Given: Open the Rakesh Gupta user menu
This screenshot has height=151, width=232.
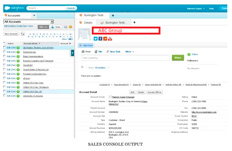Looking at the screenshot, I should (196, 9).
